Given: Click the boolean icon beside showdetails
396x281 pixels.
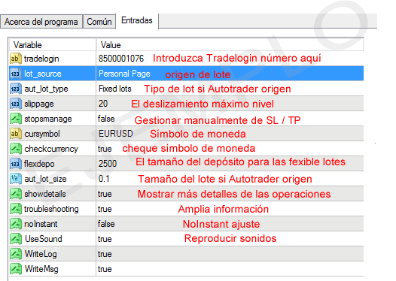Looking at the screenshot, I should 16,194.
